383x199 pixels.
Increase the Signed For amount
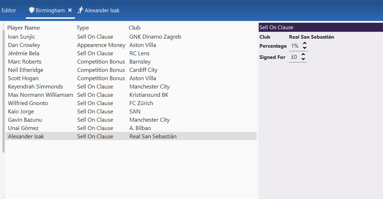coord(303,55)
